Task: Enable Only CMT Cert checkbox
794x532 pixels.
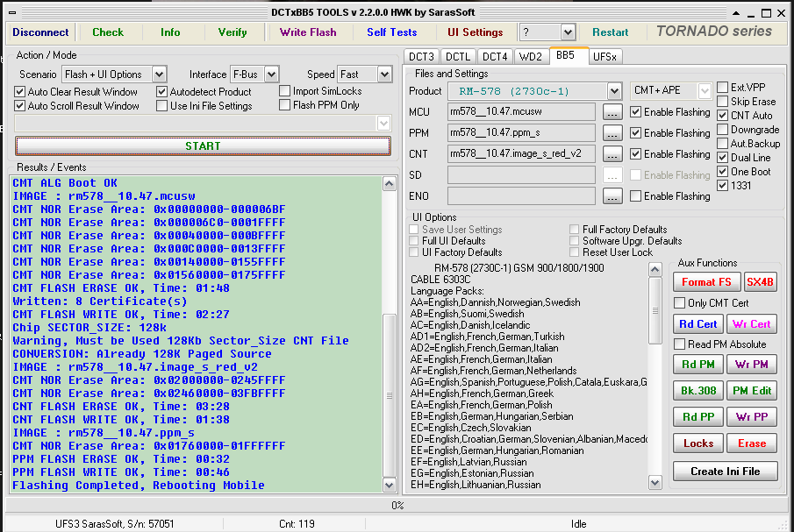Action: (x=680, y=303)
